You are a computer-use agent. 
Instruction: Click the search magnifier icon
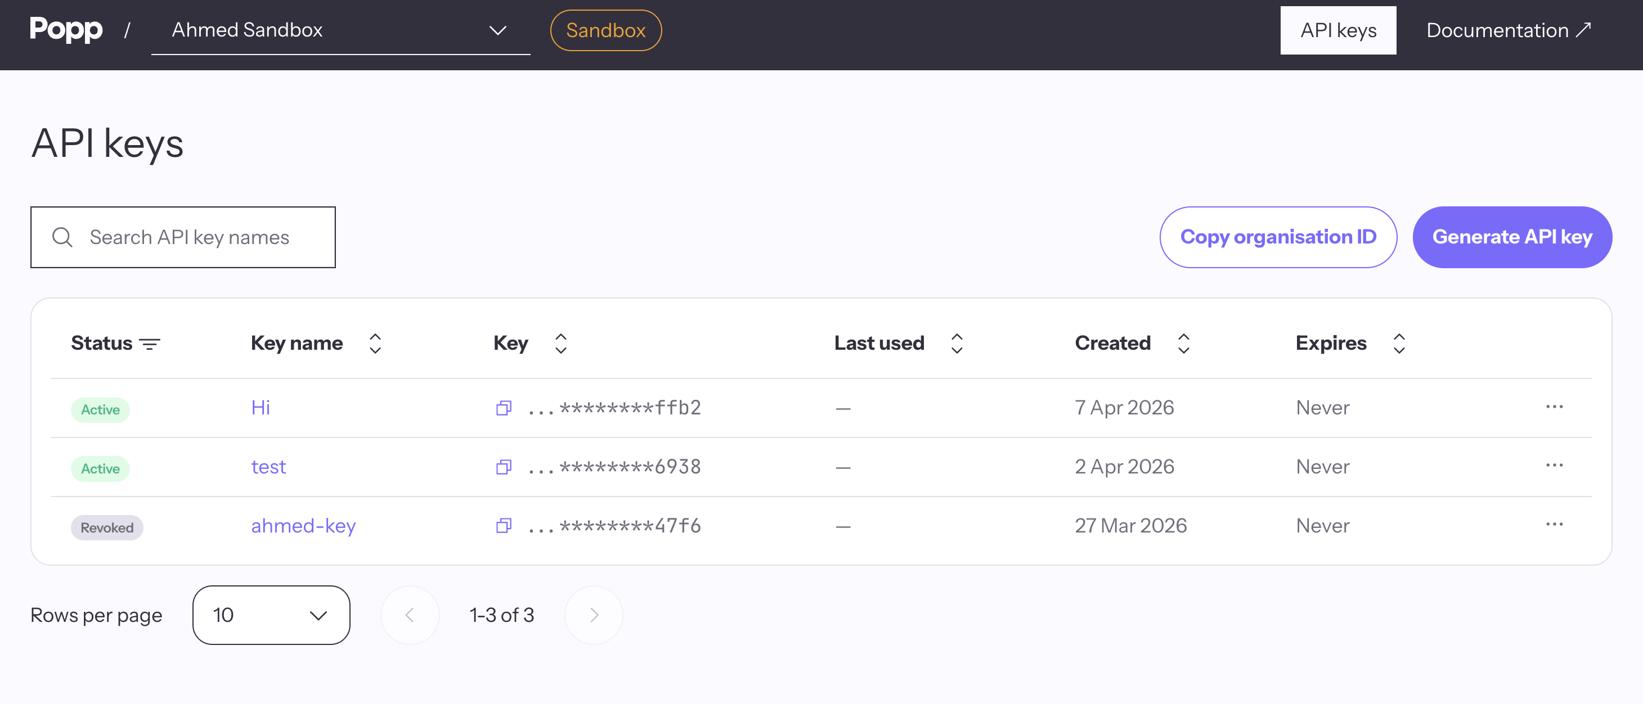[x=62, y=237]
